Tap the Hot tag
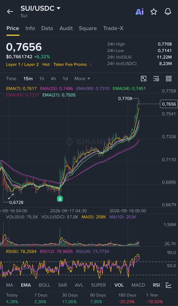 tap(46, 64)
